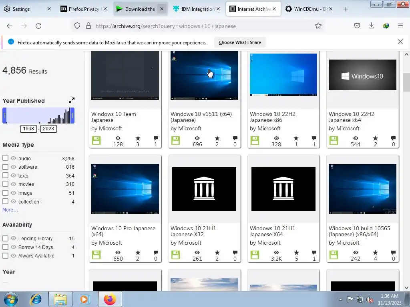
Task: Reload the current page
Action: coord(38,26)
